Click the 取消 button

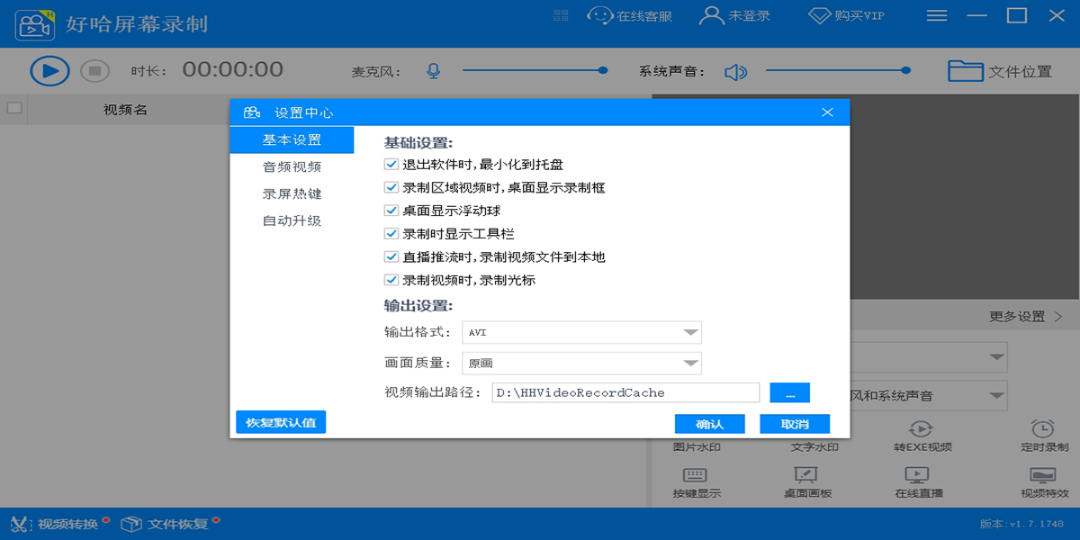pos(795,424)
